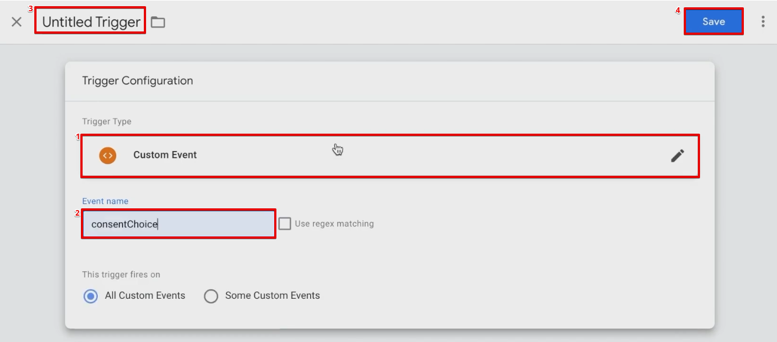The image size is (777, 342).
Task: Select Some Custom Events radio button
Action: [211, 296]
